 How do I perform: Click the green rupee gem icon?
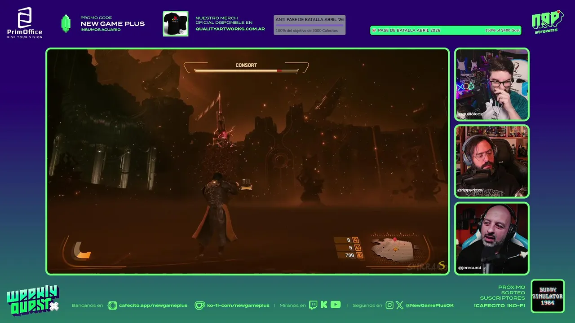pyautogui.click(x=66, y=24)
